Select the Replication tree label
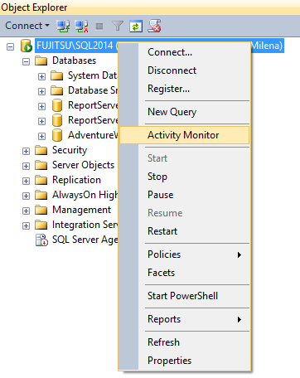Screen dimensions: 300x378 [x=76, y=180]
